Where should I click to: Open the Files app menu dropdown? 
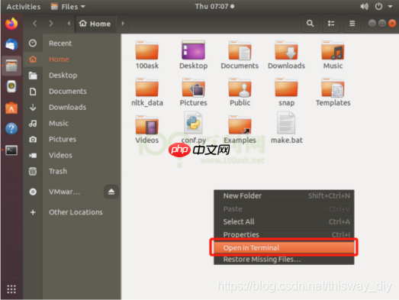68,7
